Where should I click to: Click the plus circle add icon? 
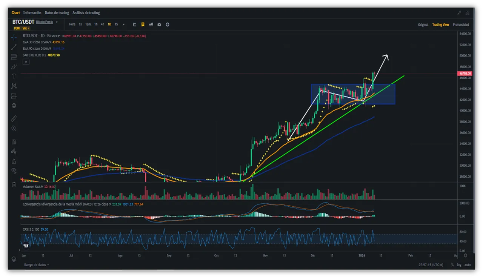(168, 25)
